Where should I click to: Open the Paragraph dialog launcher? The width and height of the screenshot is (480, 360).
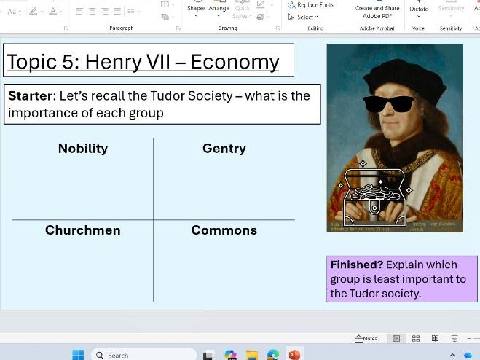178,28
